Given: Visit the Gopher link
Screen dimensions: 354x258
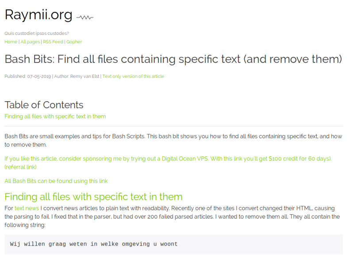Looking at the screenshot, I should coord(74,42).
